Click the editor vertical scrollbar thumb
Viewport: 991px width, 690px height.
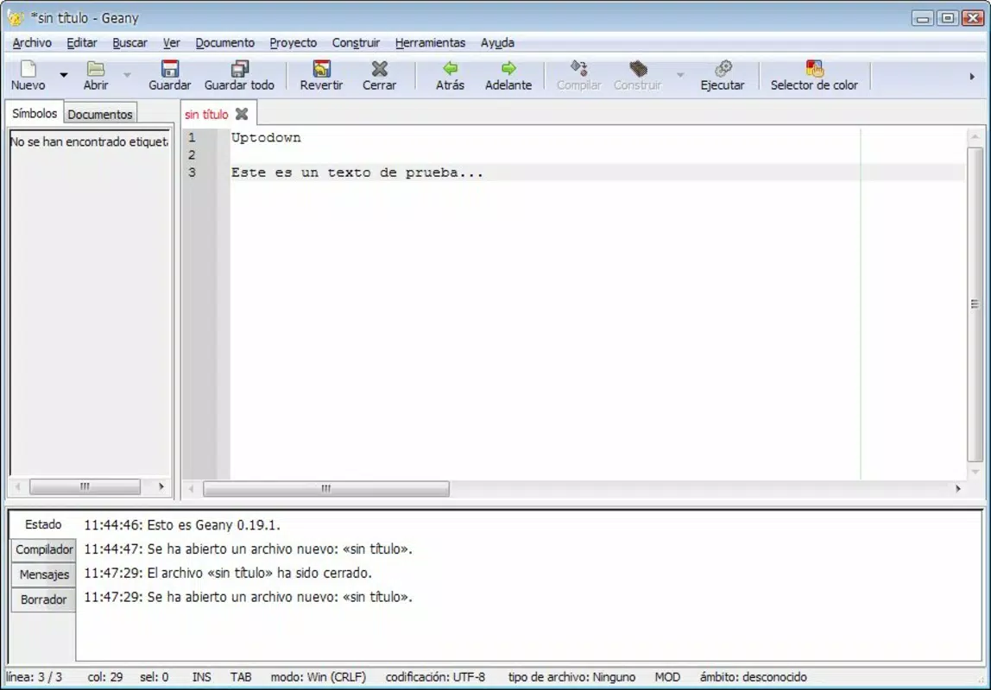(975, 304)
